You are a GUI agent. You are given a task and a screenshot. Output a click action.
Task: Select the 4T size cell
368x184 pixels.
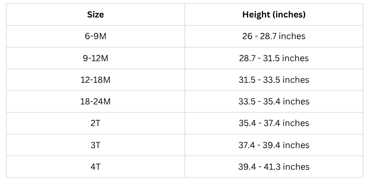pos(96,167)
